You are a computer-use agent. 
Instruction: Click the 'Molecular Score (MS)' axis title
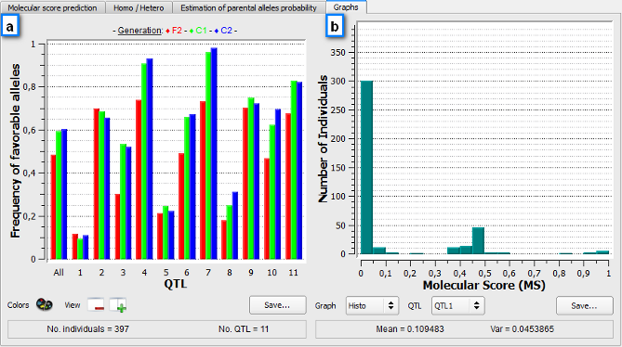click(484, 285)
